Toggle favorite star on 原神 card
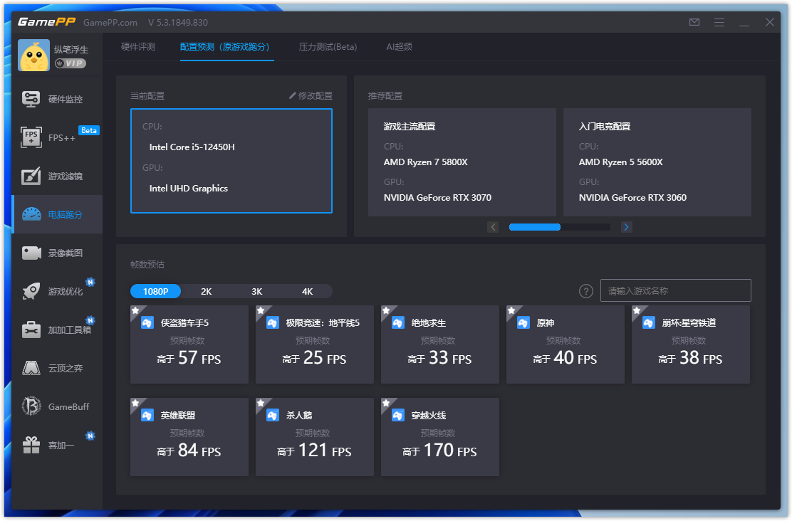The height and width of the screenshot is (521, 792). click(x=511, y=310)
